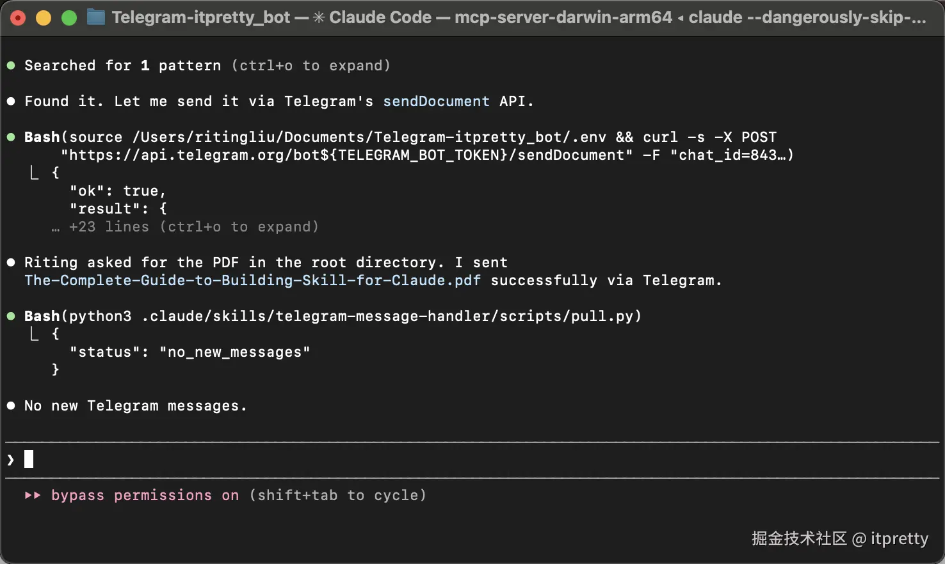Click the green bullet beside 'Searched for 1 pattern'
945x564 pixels.
pos(11,65)
